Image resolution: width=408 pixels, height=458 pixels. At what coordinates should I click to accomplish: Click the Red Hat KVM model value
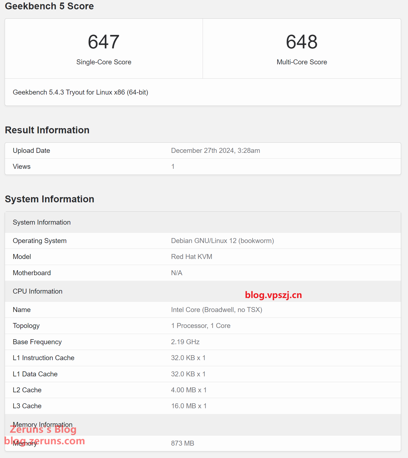191,257
